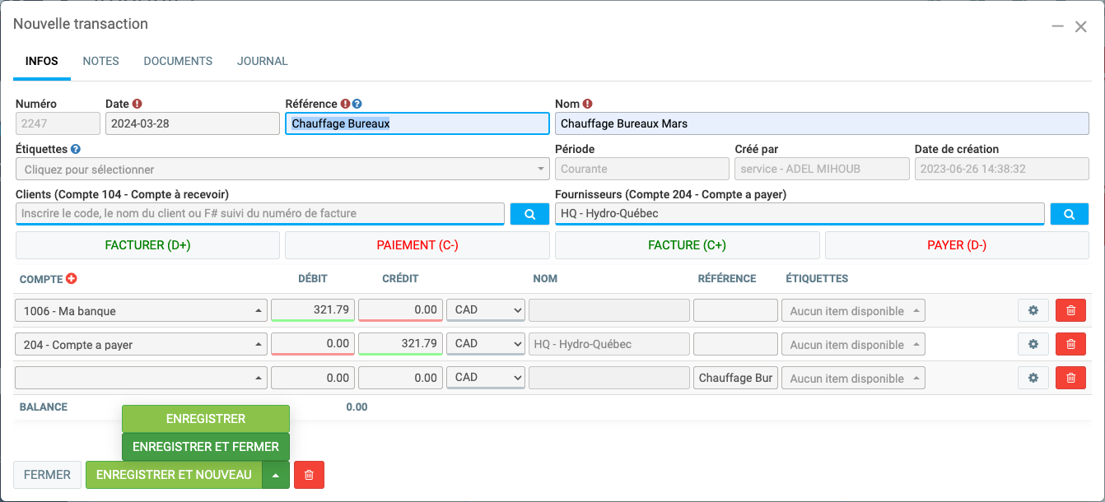The image size is (1105, 502).
Task: Choose ENREGISTRER ET FERMER from the save menu
Action: [x=206, y=447]
